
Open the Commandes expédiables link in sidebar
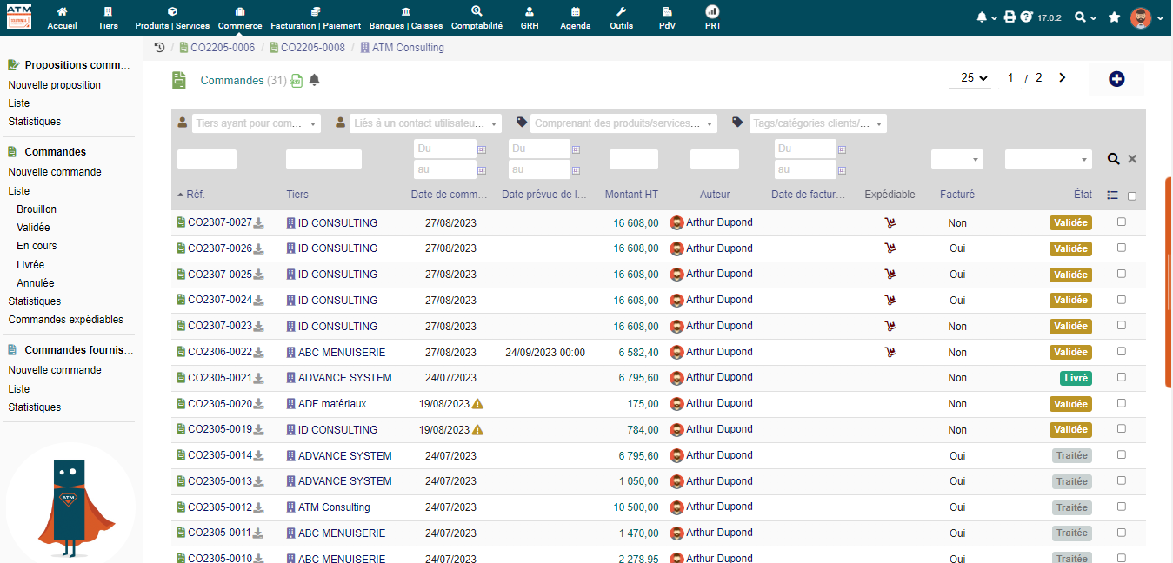pyautogui.click(x=66, y=320)
